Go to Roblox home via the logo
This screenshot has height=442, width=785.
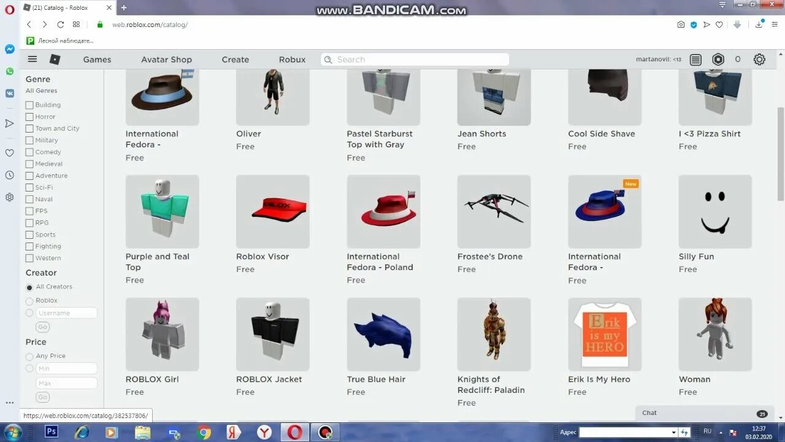(x=55, y=60)
